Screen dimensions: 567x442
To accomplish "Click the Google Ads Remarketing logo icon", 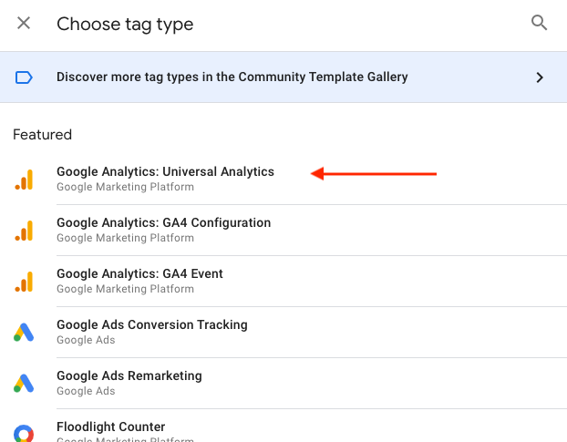I will 24,384.
